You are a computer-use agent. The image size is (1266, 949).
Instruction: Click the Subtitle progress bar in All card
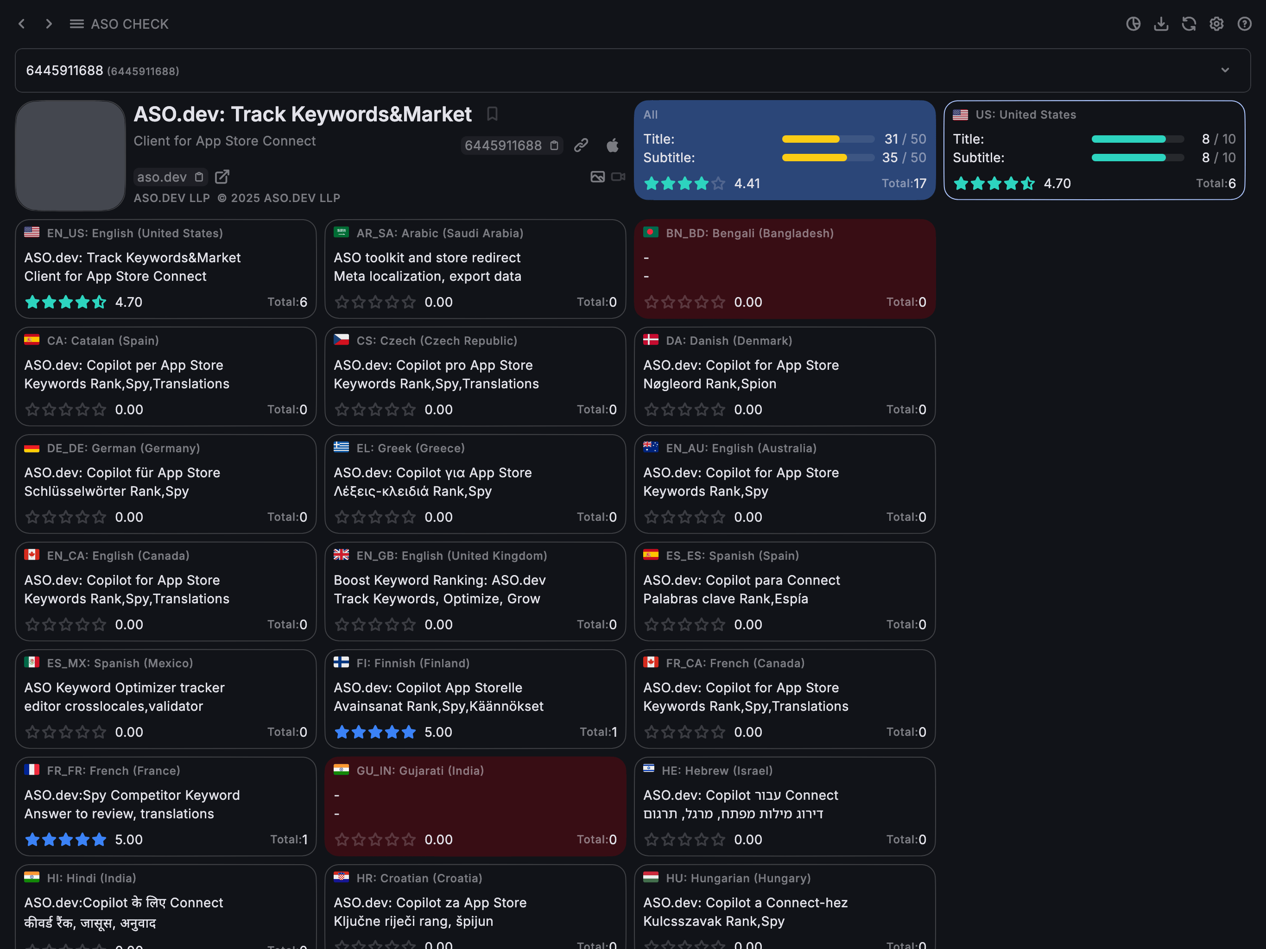click(828, 158)
